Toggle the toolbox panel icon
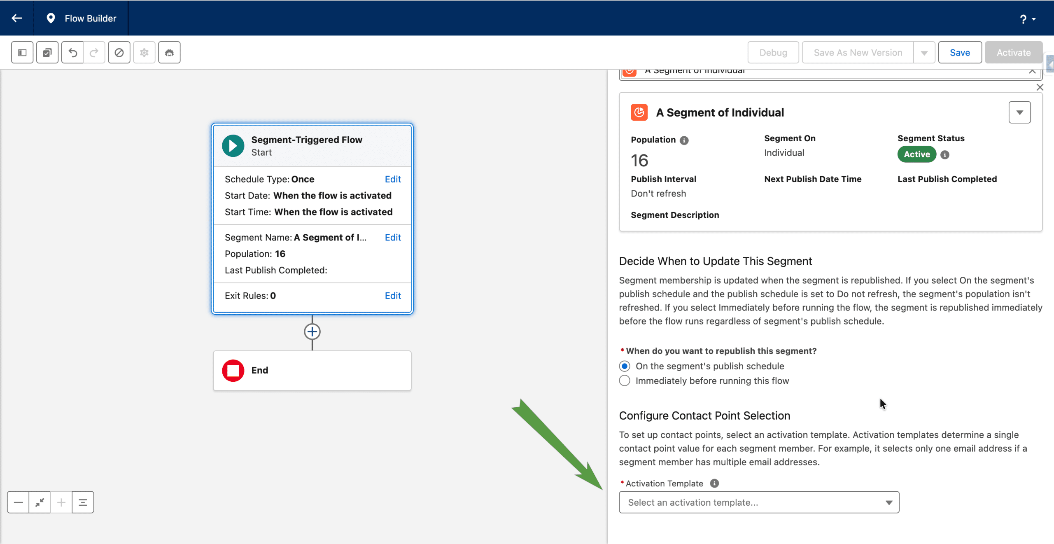1054x544 pixels. [22, 53]
